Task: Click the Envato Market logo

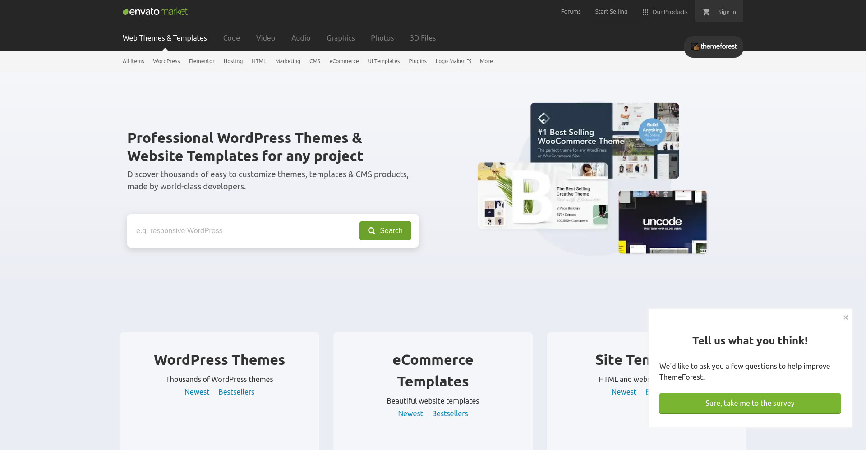Action: tap(155, 12)
